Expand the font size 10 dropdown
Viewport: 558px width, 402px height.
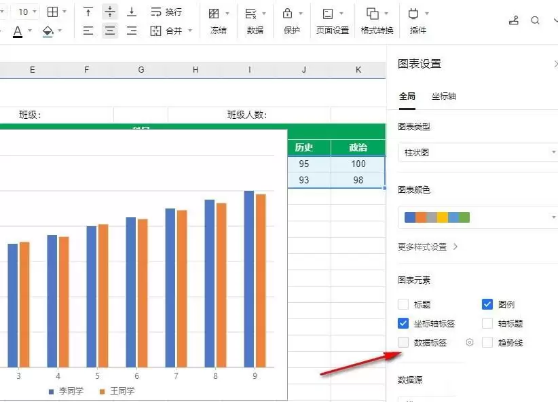pos(35,12)
